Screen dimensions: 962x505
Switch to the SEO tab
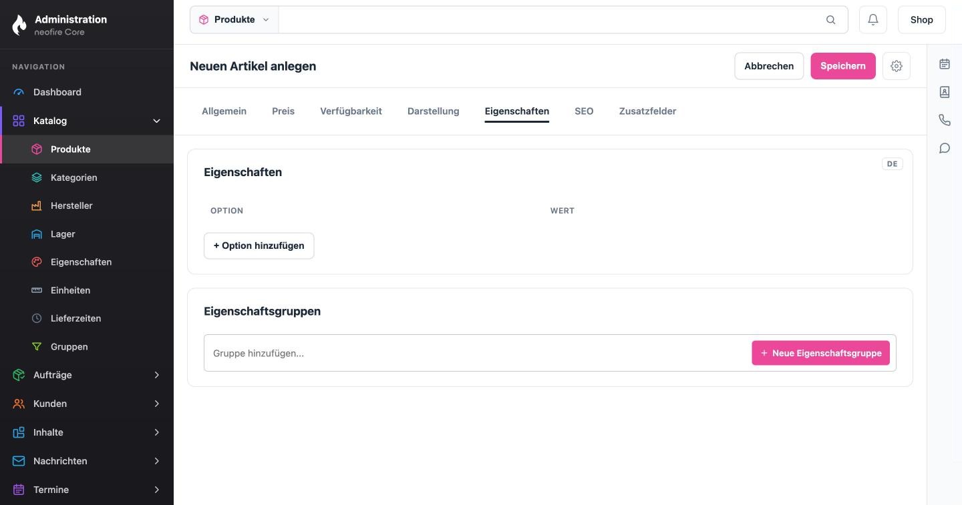click(584, 111)
